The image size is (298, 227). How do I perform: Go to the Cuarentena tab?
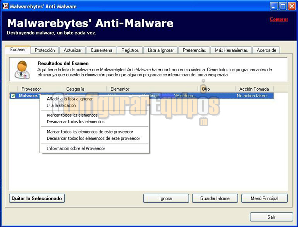click(x=101, y=50)
